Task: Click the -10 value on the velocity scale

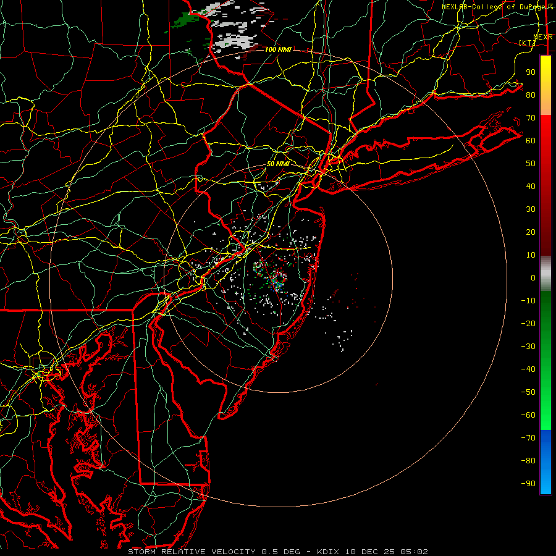Action: coord(528,301)
